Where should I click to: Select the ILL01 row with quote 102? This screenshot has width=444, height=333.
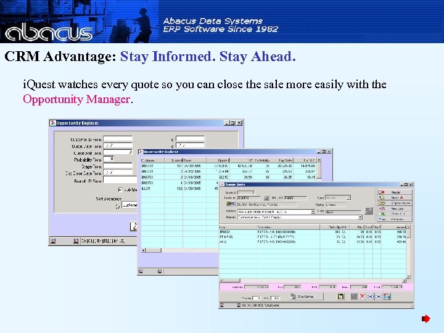click(180, 188)
